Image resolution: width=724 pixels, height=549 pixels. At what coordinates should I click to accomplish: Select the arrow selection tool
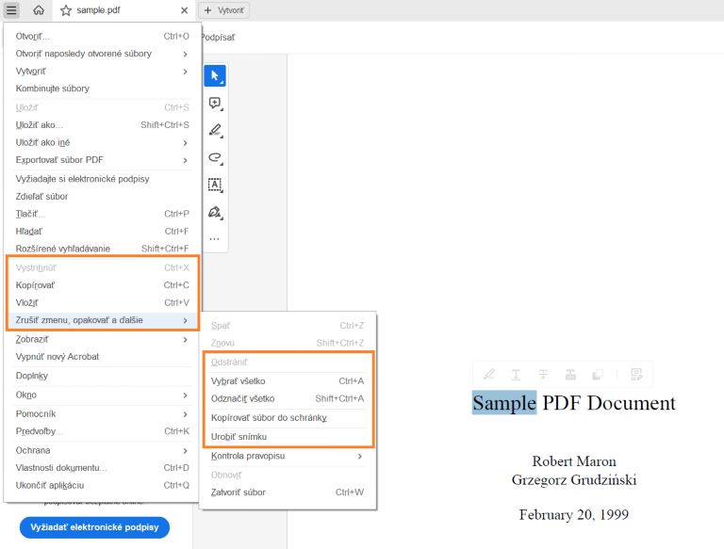click(215, 75)
